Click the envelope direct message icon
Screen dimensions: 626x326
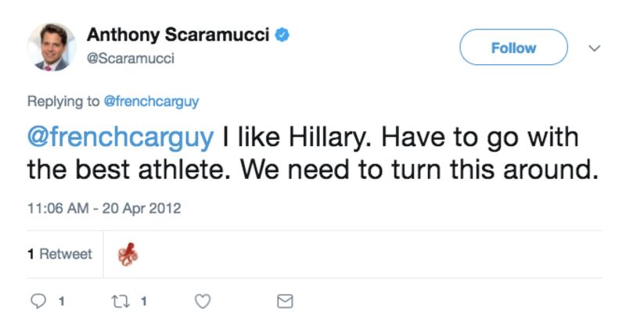click(286, 301)
